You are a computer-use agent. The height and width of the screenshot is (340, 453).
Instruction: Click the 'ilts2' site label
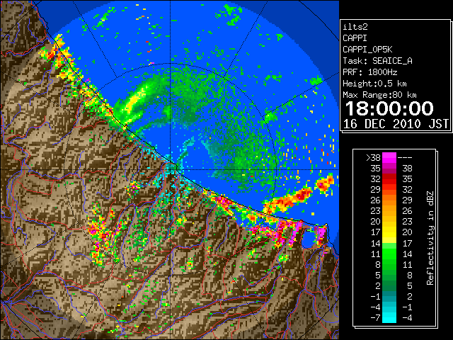click(x=355, y=27)
